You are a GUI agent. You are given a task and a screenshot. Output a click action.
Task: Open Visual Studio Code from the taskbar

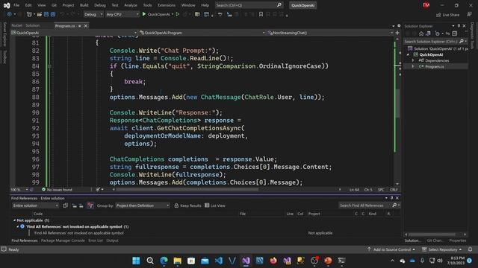tap(219, 261)
